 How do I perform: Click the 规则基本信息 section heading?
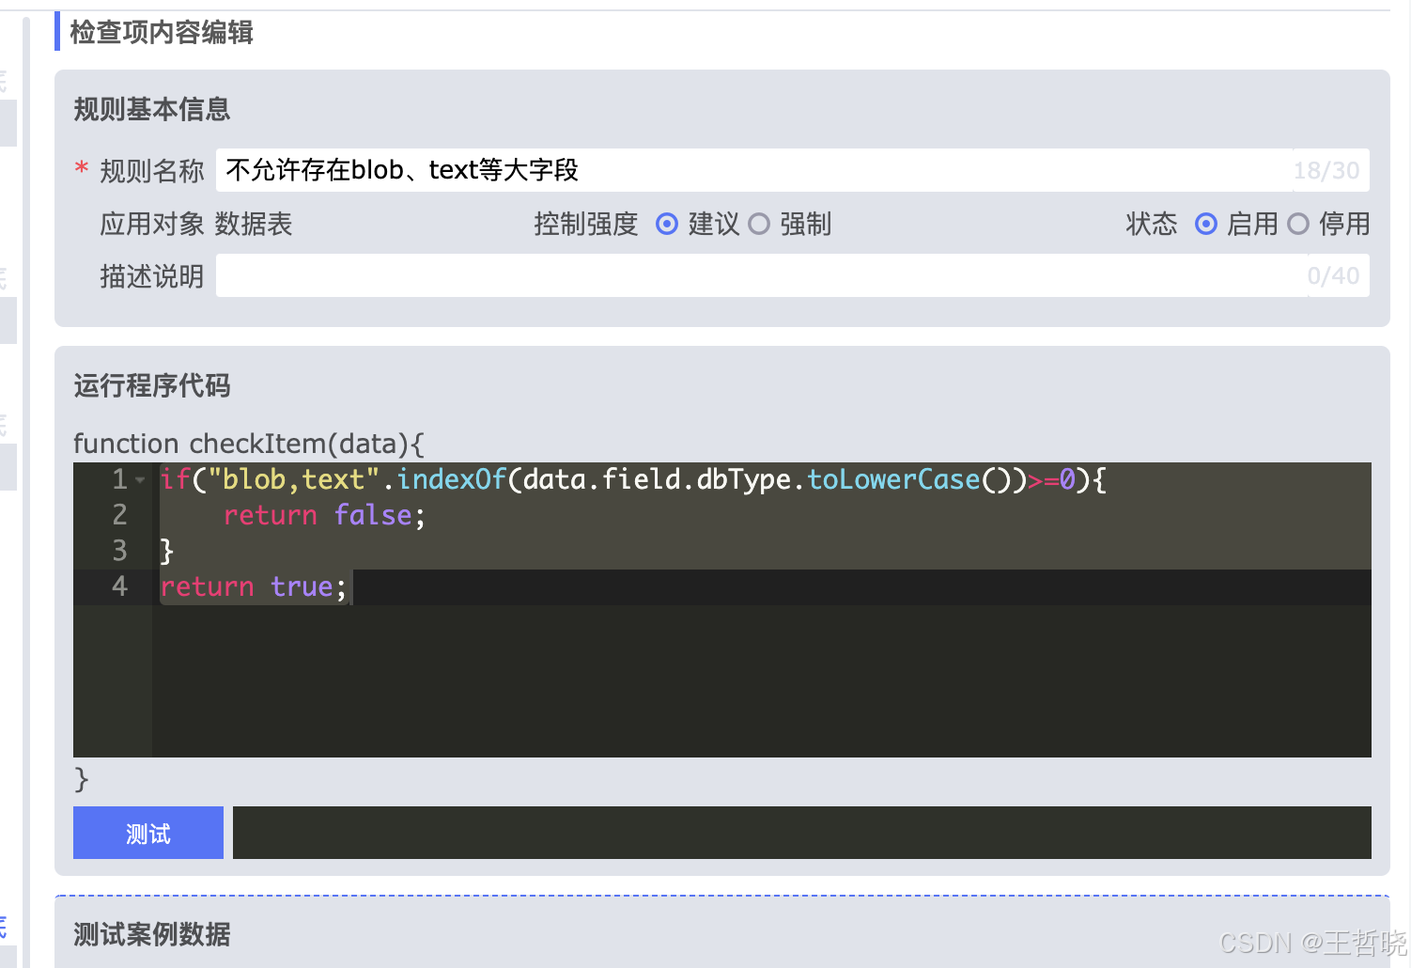pyautogui.click(x=152, y=109)
